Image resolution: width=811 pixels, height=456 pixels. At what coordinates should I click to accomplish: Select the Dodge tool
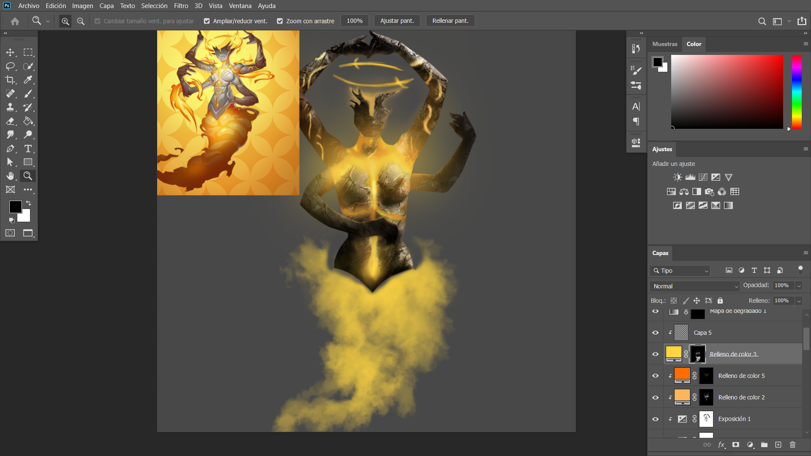pos(28,135)
